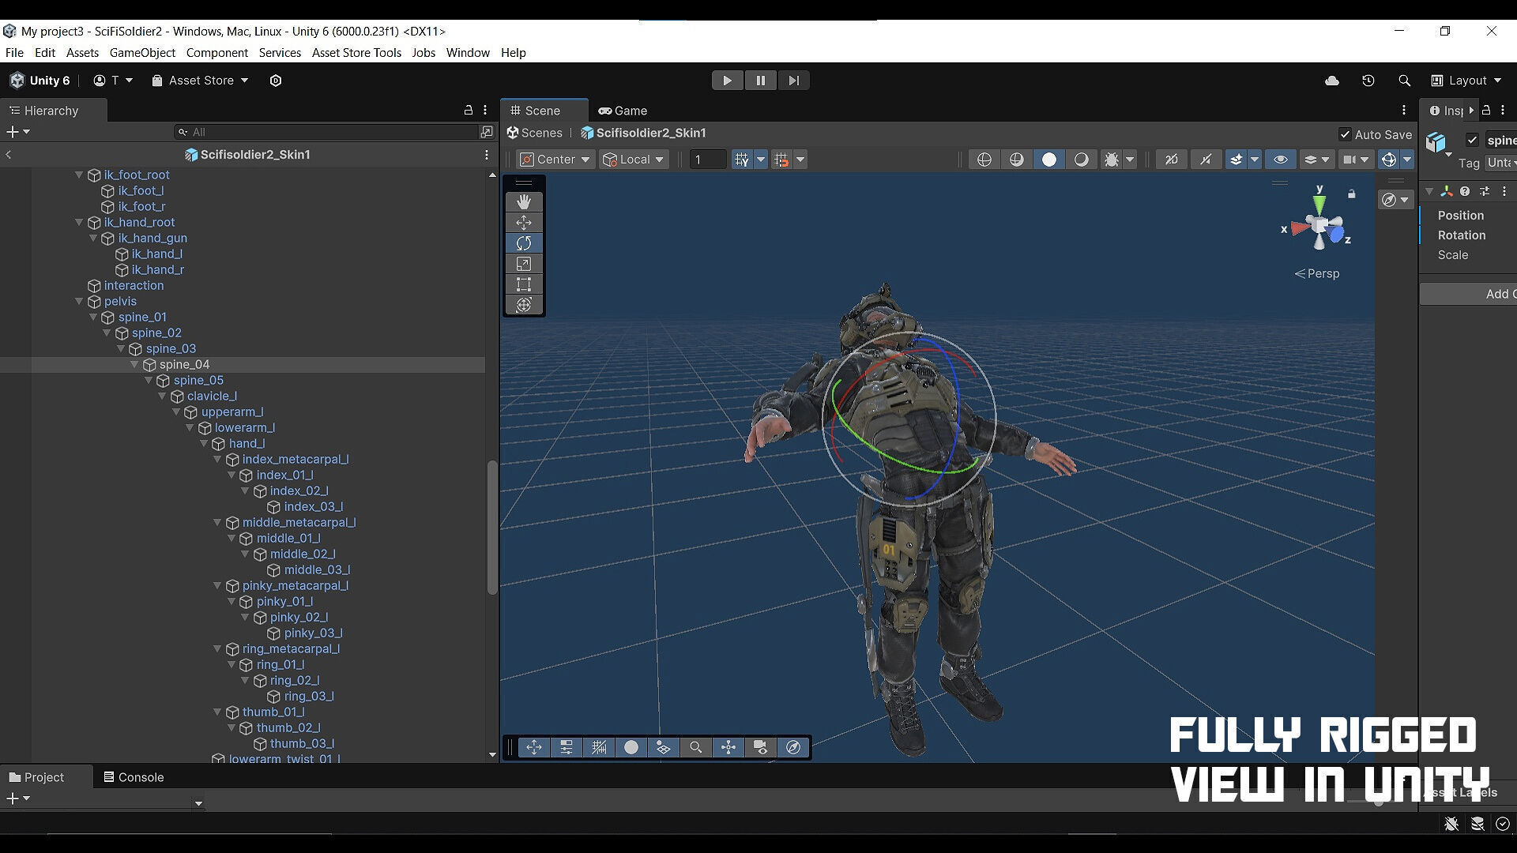Screen dimensions: 1517x853
Task: Select the Rotate tool
Action: pyautogui.click(x=524, y=243)
